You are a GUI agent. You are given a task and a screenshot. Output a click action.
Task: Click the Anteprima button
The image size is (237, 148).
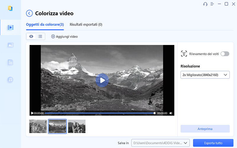[205, 129]
